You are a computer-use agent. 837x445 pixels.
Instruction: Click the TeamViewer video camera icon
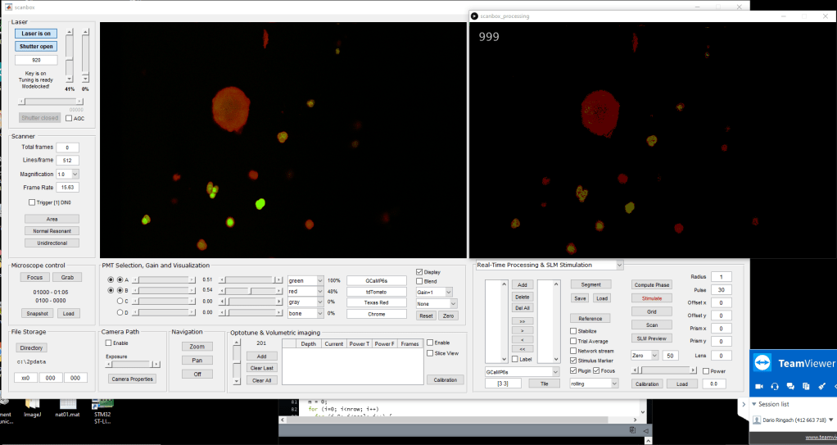pos(758,386)
